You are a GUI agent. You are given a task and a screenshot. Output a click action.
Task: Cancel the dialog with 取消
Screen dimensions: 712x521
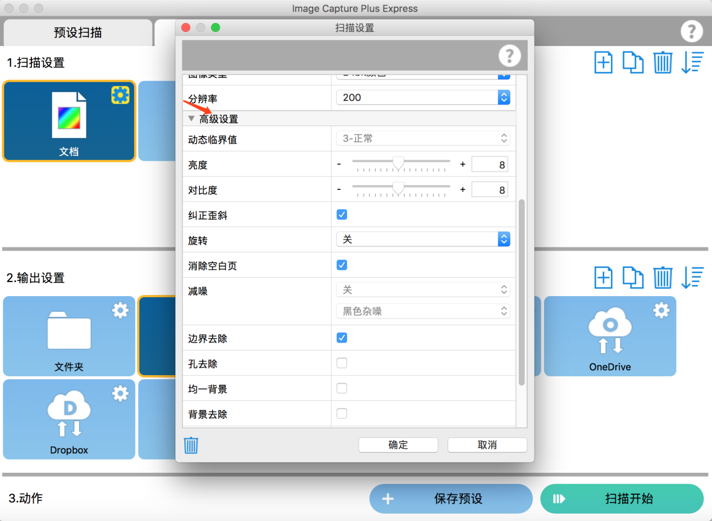[487, 445]
